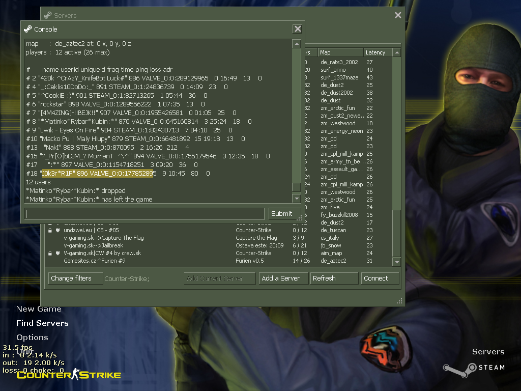Click the '^CookiE :)' player line in console
This screenshot has width=521, height=391.
[x=117, y=95]
